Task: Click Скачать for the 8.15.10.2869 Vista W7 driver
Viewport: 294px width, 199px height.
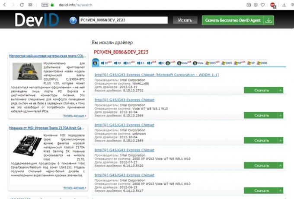Action: [261, 115]
